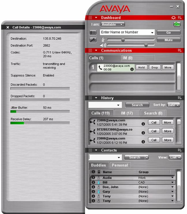Switch to History Search (0) tab
The height and width of the screenshot is (214, 187).
click(153, 113)
